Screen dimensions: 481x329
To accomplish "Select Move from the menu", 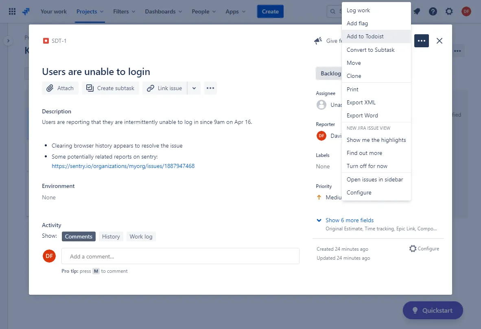I will click(x=376, y=63).
